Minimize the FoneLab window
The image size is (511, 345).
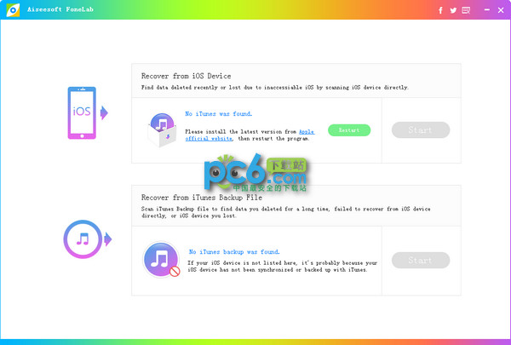(x=487, y=10)
